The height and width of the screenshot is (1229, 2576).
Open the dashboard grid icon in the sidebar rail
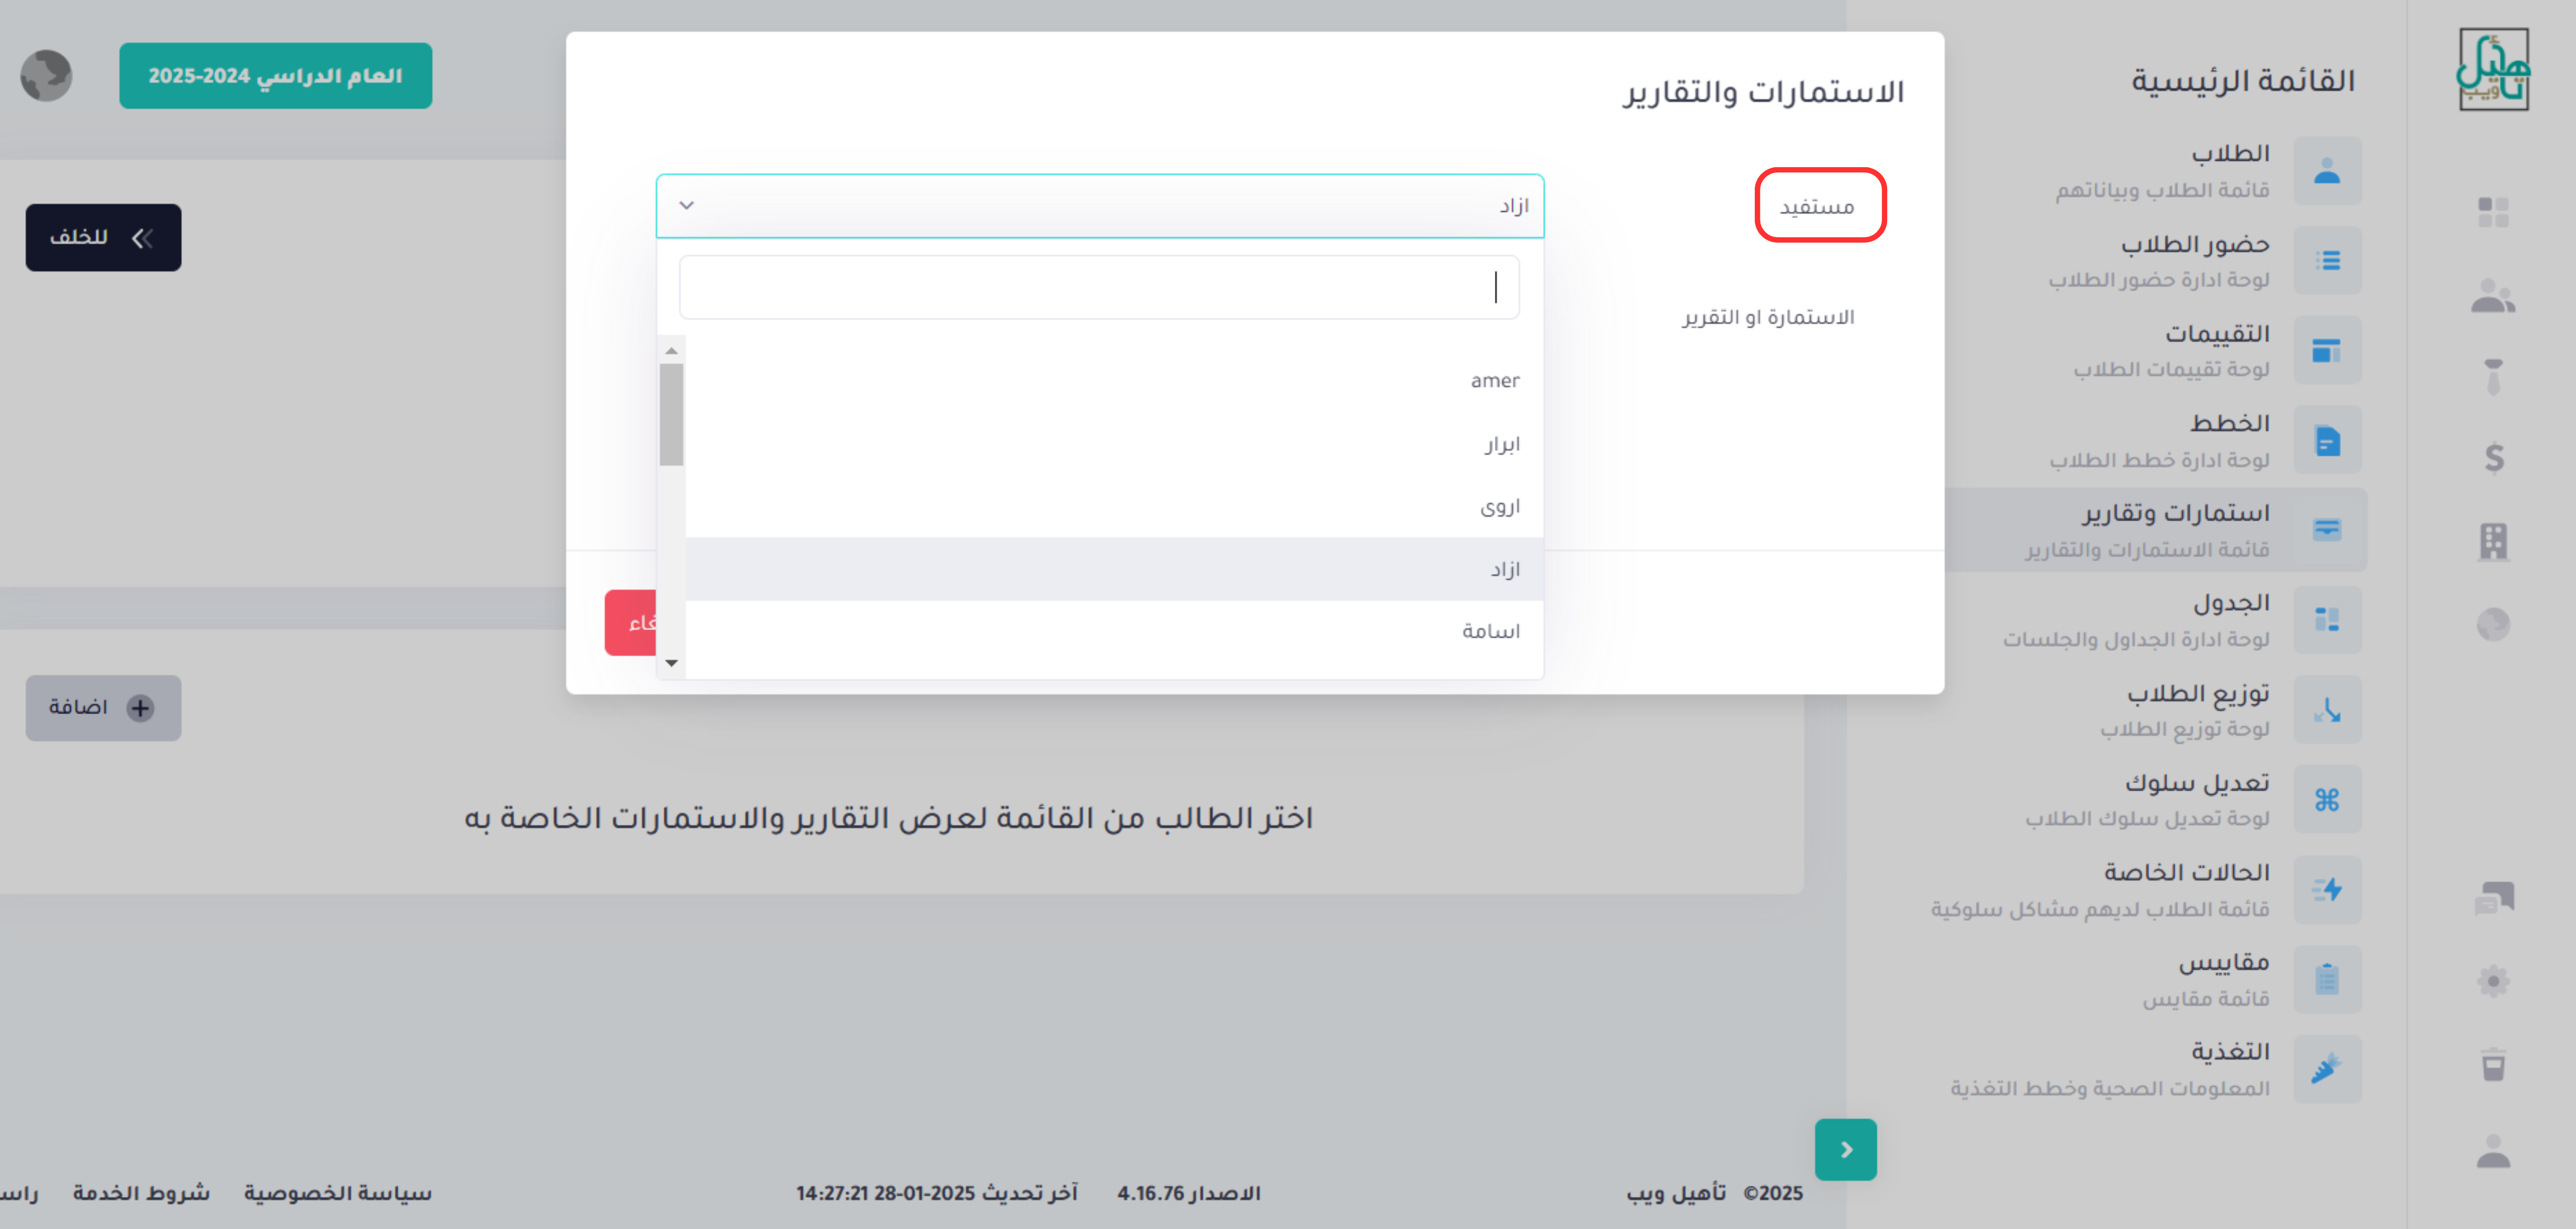(x=2493, y=212)
